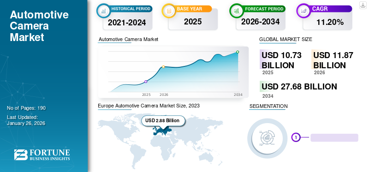
Task: Click the Automotive Camera Market sidebar title
Action: (39, 26)
